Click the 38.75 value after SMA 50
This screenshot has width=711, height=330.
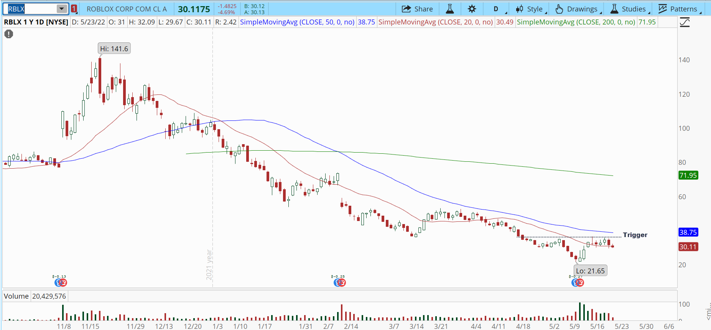(366, 22)
